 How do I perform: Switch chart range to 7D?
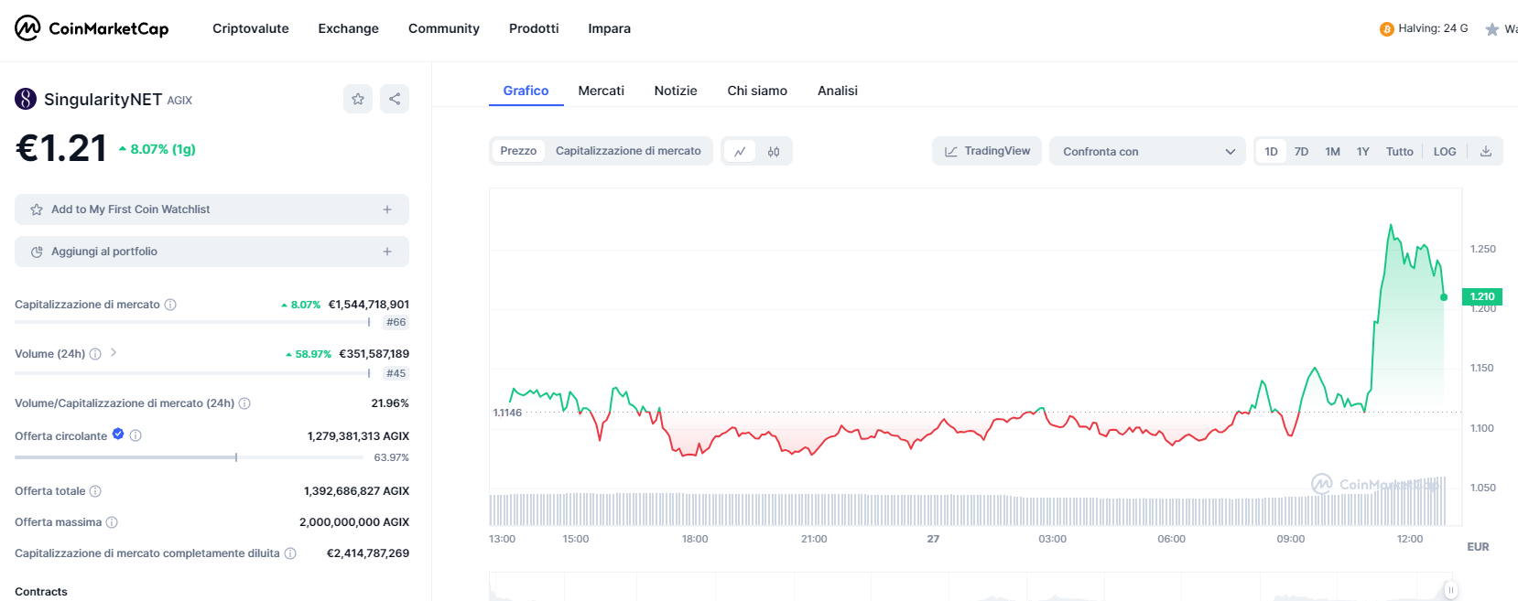pyautogui.click(x=1301, y=152)
